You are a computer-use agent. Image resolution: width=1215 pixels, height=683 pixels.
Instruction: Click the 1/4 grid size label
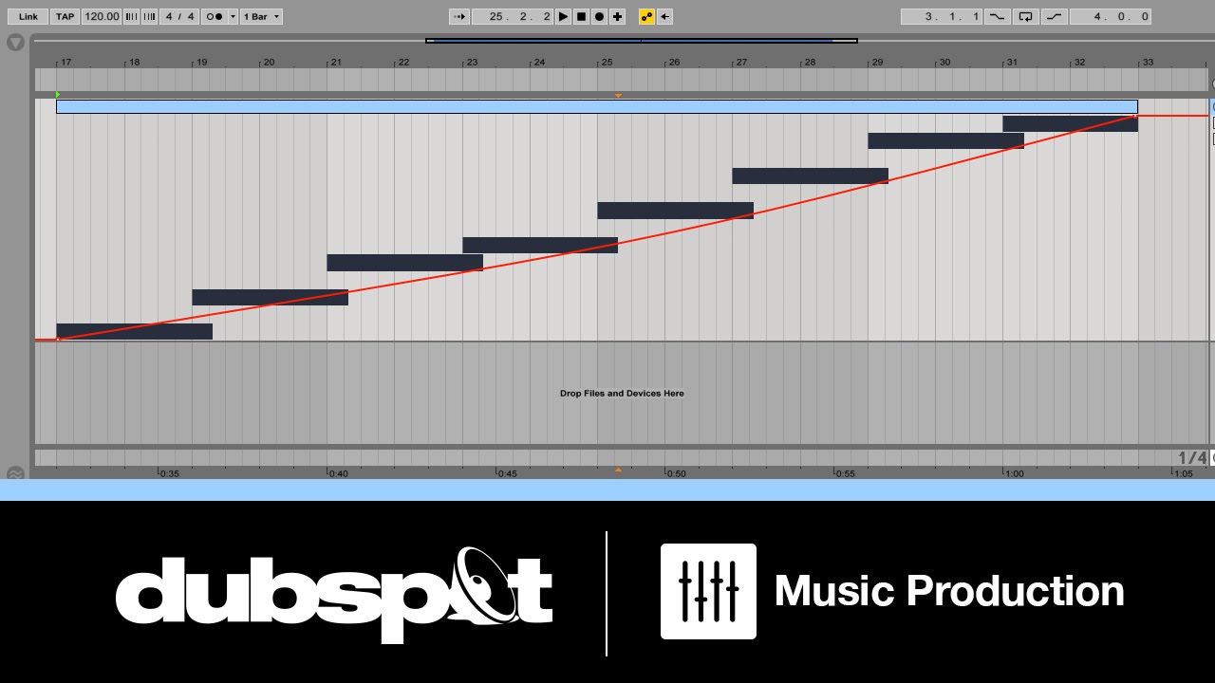coord(1191,458)
